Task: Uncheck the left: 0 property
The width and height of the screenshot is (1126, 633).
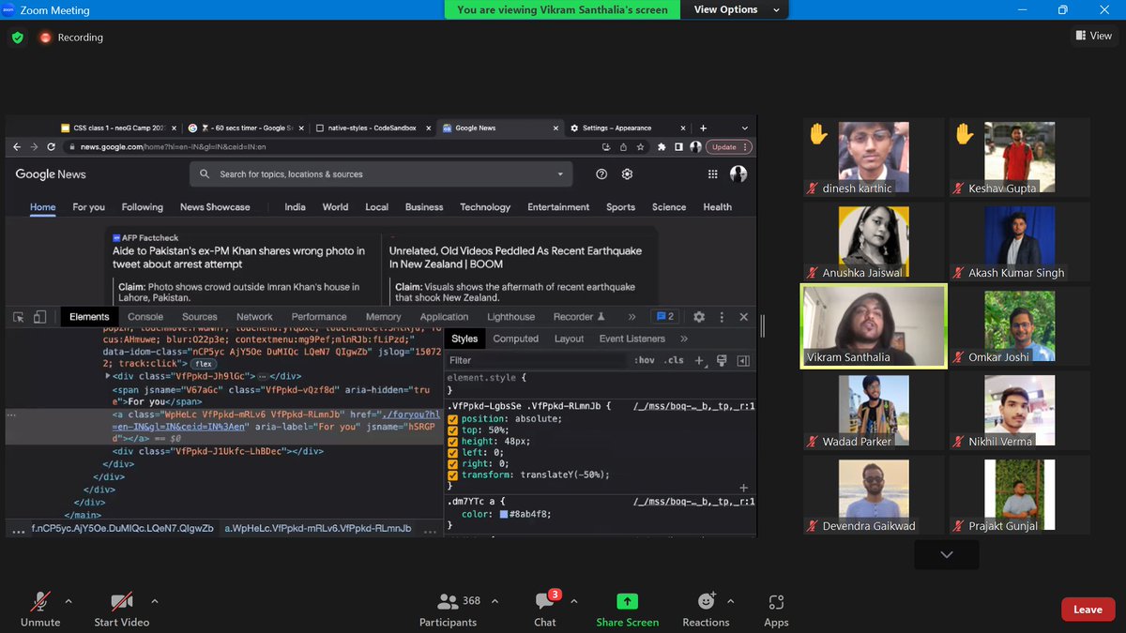Action: tap(453, 453)
